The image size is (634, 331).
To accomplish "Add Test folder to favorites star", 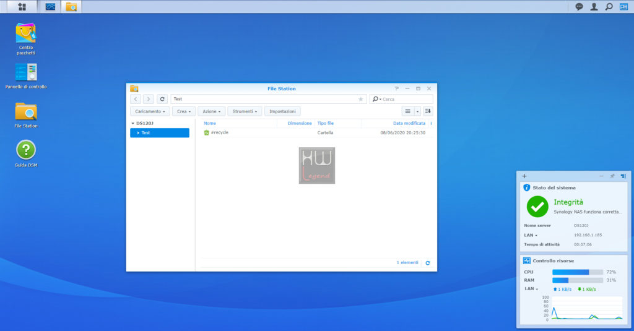I will (361, 99).
